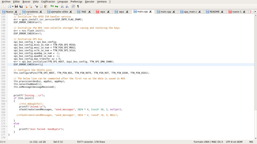257x144 pixels.
Task: Click the Copy toolbar icon
Action: tap(41, 6)
